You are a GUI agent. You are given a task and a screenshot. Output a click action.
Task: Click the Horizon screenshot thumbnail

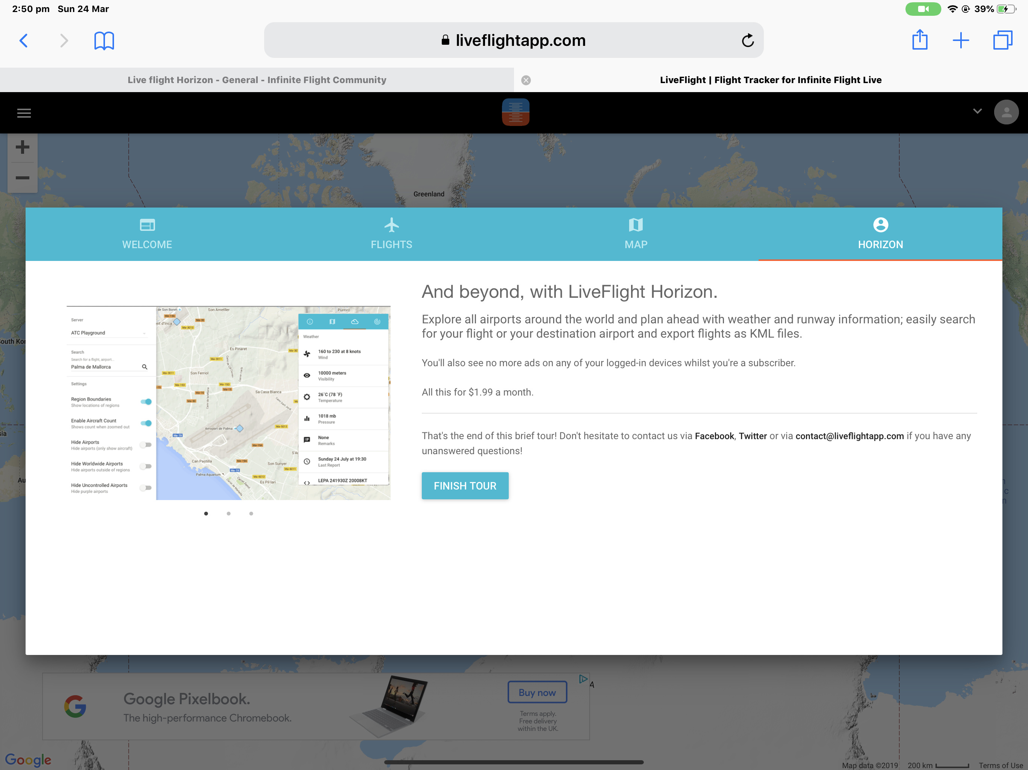[228, 403]
